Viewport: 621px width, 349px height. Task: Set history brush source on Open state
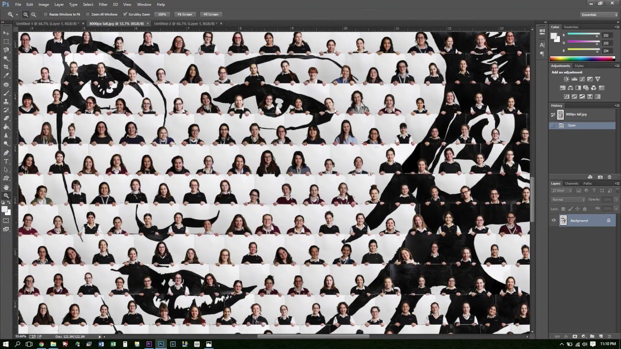click(553, 126)
